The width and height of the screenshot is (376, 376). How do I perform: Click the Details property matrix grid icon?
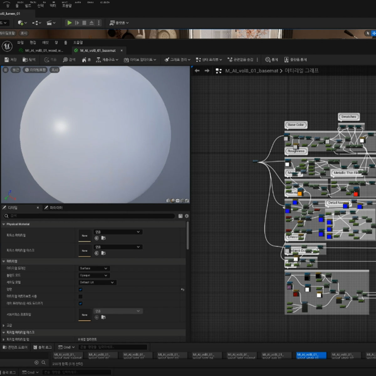180,216
